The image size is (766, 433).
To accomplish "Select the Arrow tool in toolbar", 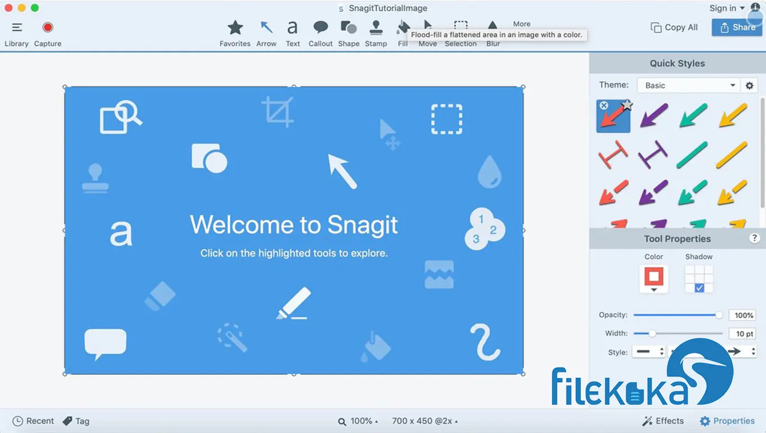I will (266, 34).
